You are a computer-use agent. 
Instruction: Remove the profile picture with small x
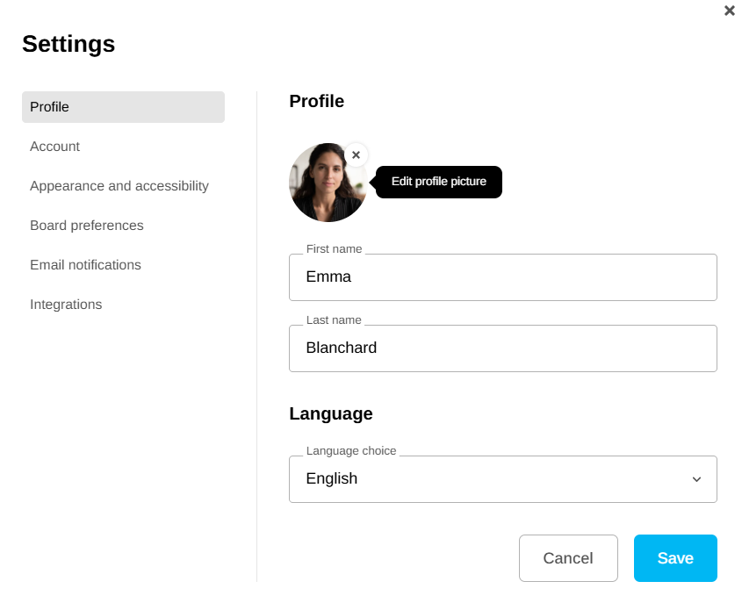(x=356, y=155)
